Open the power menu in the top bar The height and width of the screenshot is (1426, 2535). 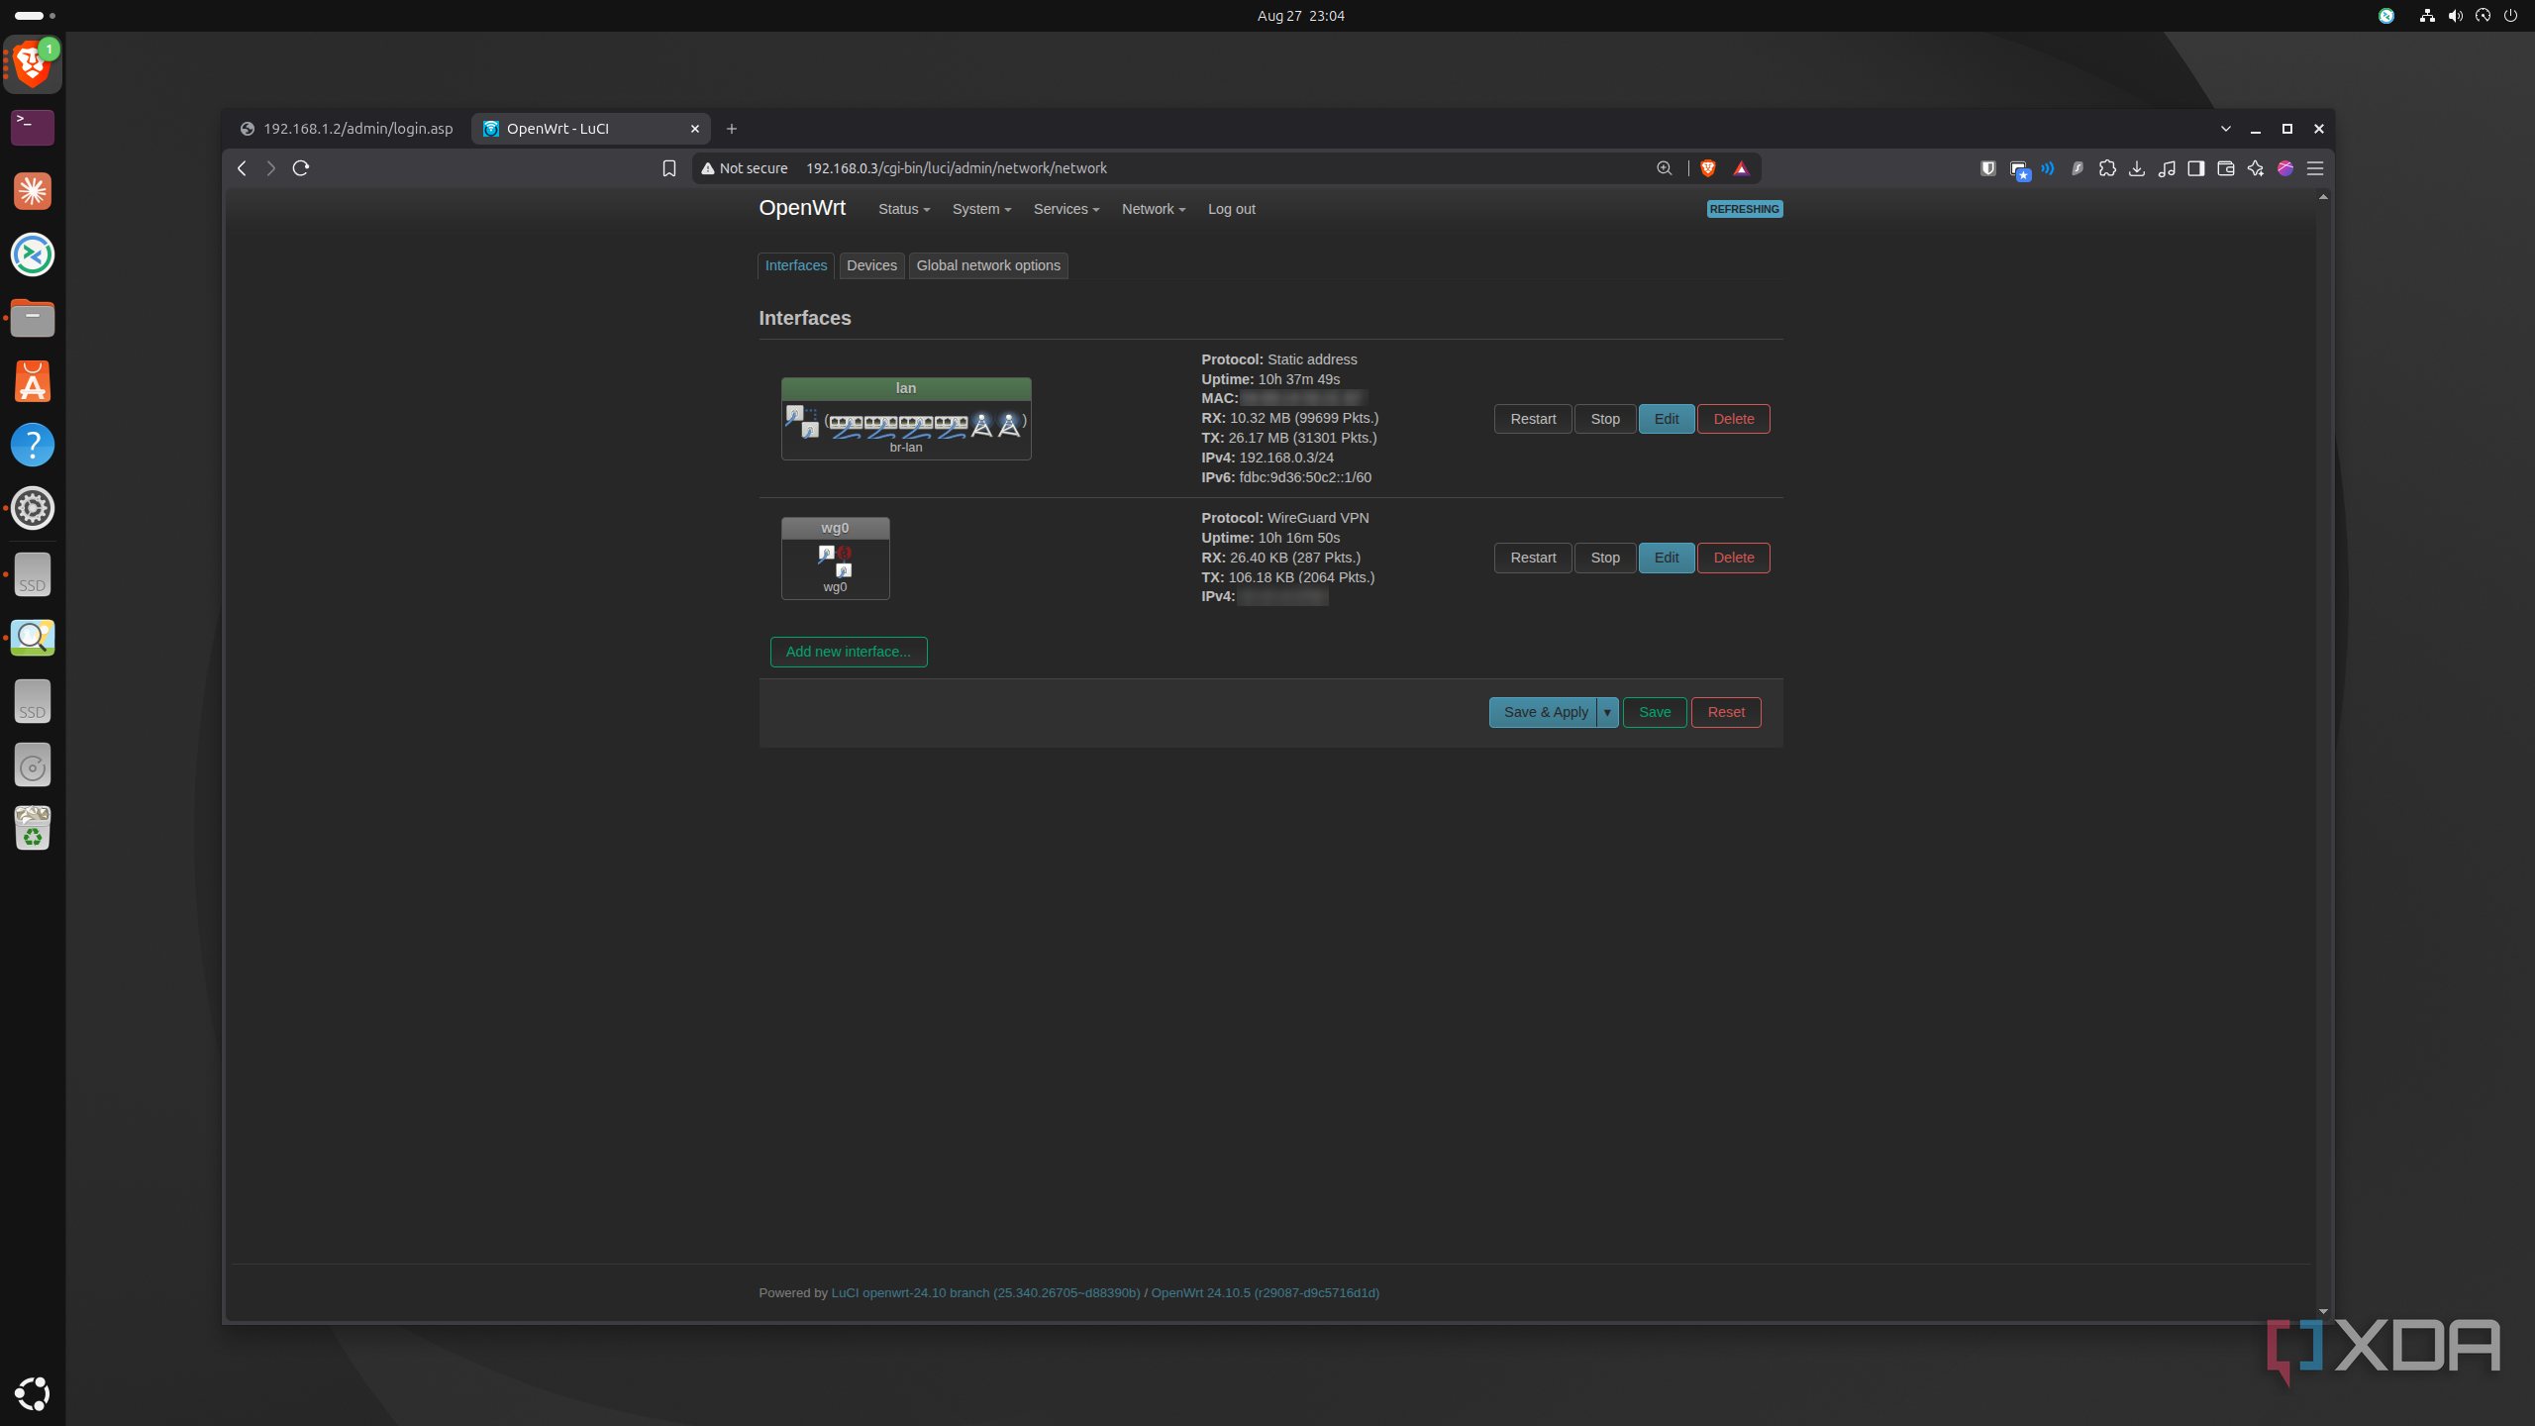pyautogui.click(x=2510, y=16)
